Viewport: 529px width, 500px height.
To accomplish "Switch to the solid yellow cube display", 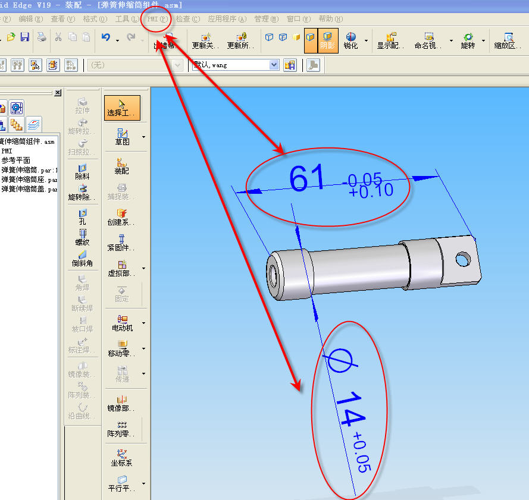I will (x=296, y=37).
